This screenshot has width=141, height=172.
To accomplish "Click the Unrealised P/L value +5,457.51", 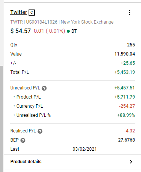I will pyautogui.click(x=125, y=88).
